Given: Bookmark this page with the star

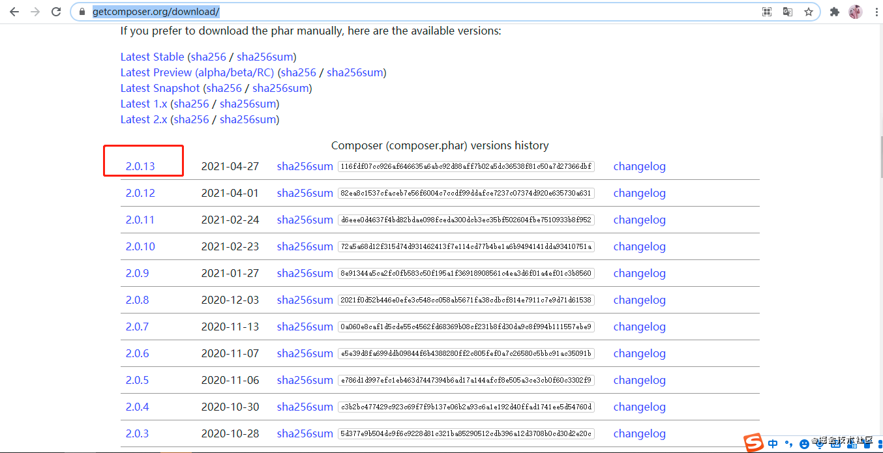Looking at the screenshot, I should click(x=809, y=12).
